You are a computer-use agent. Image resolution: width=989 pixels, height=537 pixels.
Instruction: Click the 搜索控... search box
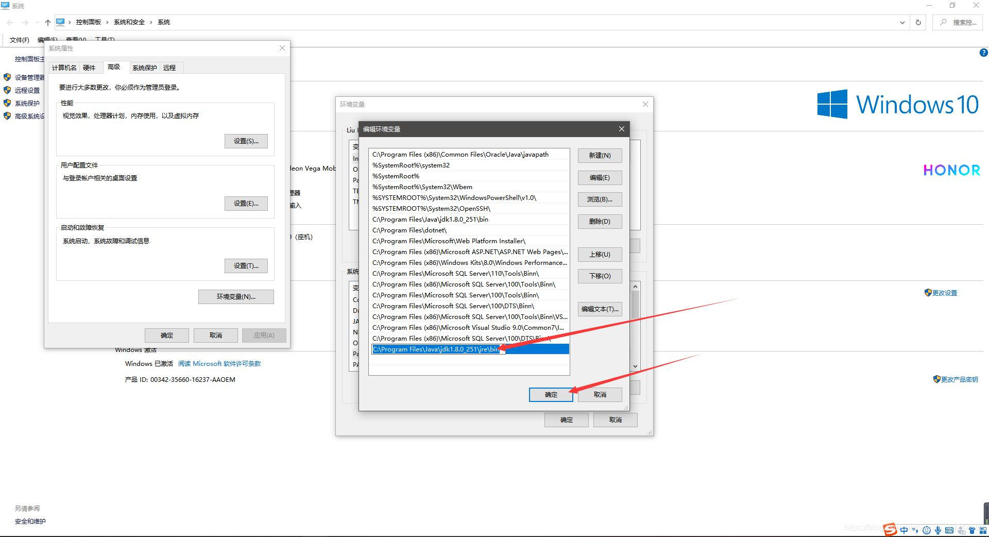coord(958,22)
